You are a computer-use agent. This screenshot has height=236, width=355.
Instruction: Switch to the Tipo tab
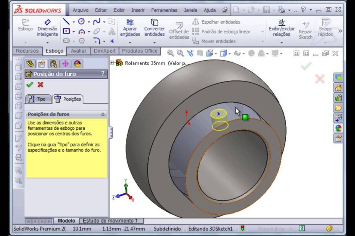pos(37,99)
